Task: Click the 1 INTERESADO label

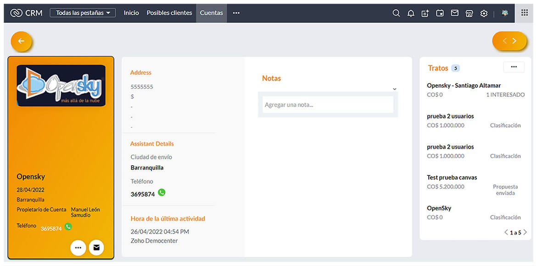Action: 505,95
